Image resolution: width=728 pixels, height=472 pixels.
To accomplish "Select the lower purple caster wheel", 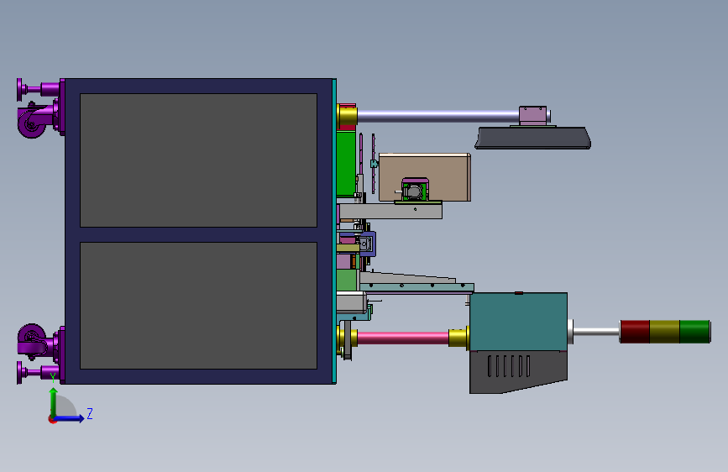I will [32, 340].
